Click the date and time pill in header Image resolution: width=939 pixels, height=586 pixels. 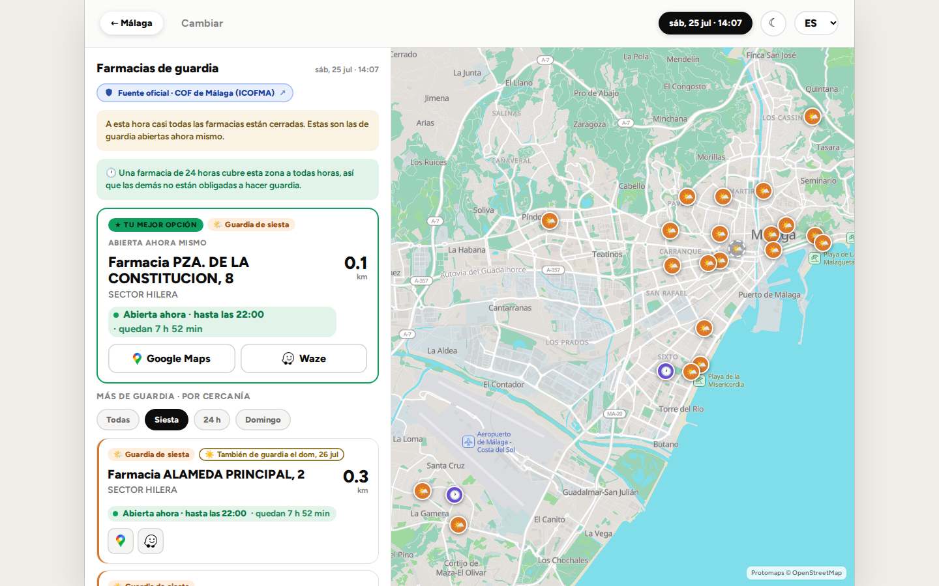pyautogui.click(x=706, y=23)
